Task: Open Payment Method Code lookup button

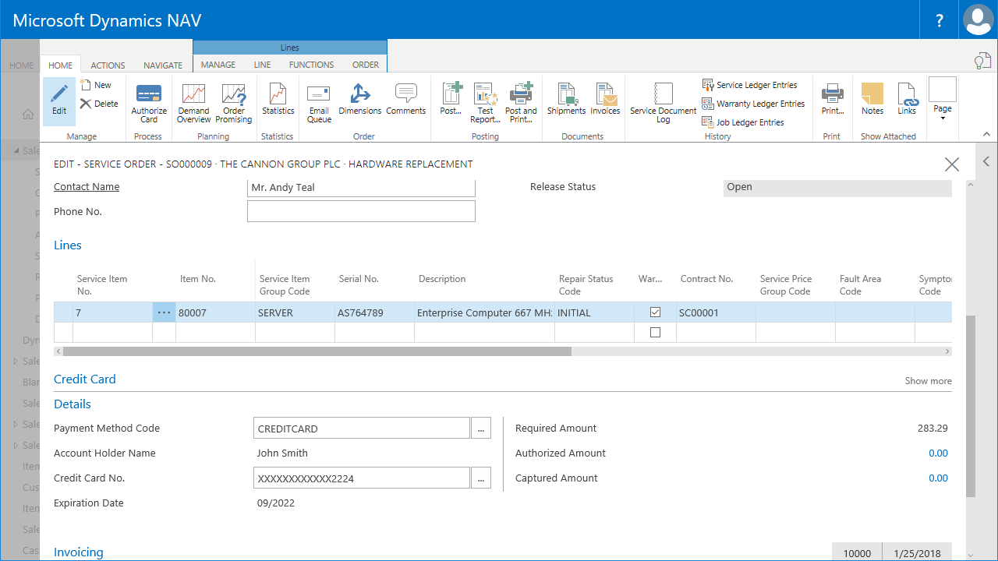Action: tap(481, 429)
